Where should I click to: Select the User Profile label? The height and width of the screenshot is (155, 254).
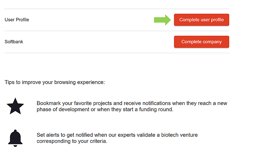pyautogui.click(x=17, y=20)
